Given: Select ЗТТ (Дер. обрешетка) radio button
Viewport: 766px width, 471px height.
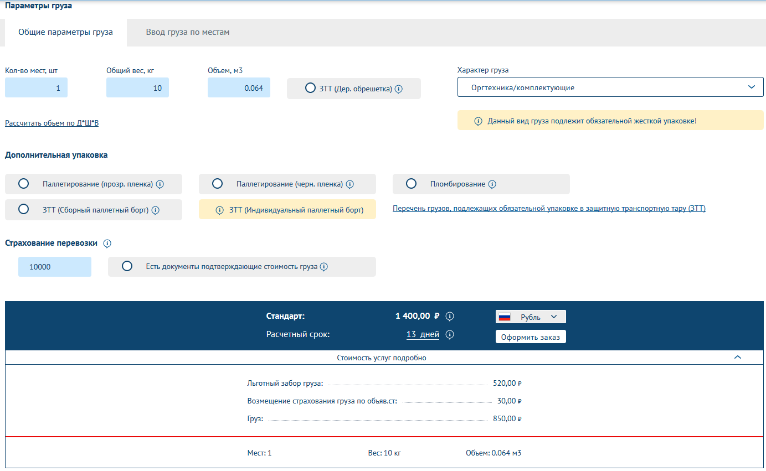Looking at the screenshot, I should pos(310,88).
